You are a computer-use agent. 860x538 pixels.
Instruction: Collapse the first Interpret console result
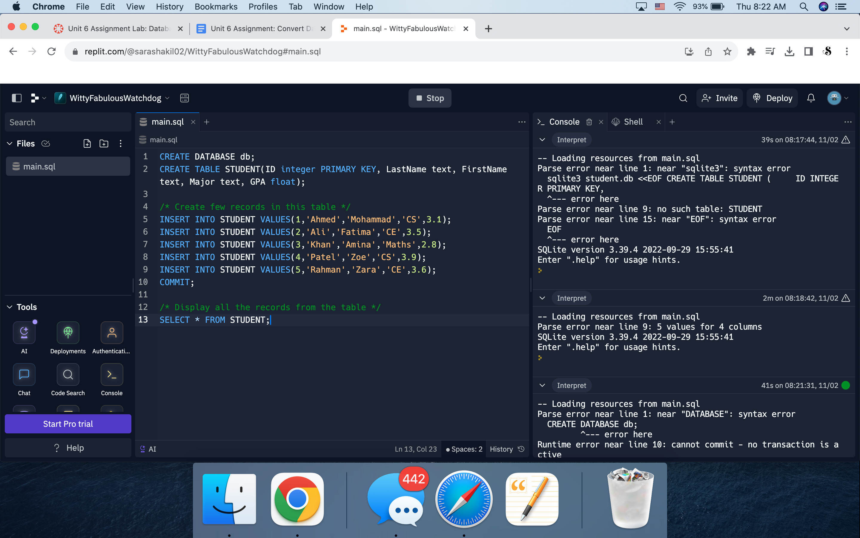(542, 140)
